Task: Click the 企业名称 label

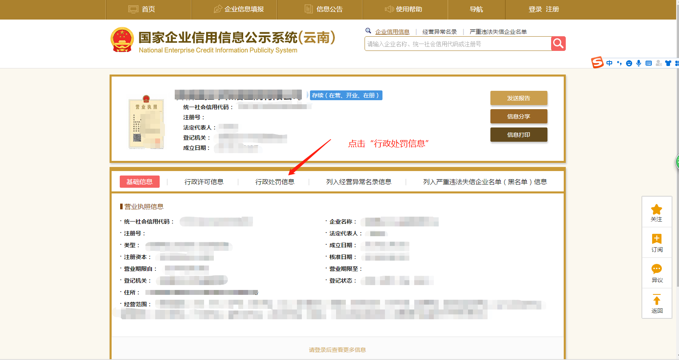Action: tap(343, 222)
